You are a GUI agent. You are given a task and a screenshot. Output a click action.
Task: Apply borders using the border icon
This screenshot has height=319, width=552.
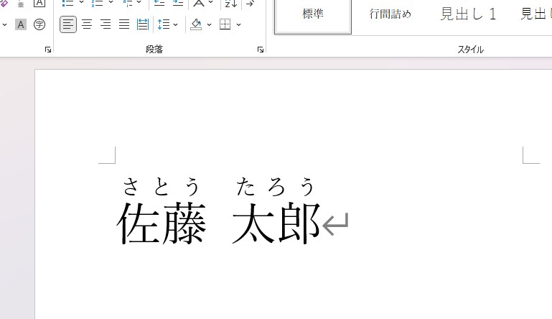point(225,24)
